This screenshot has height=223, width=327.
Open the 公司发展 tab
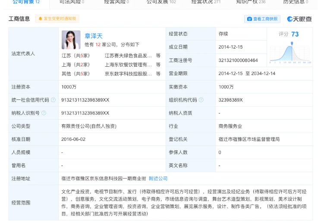(x=161, y=2)
